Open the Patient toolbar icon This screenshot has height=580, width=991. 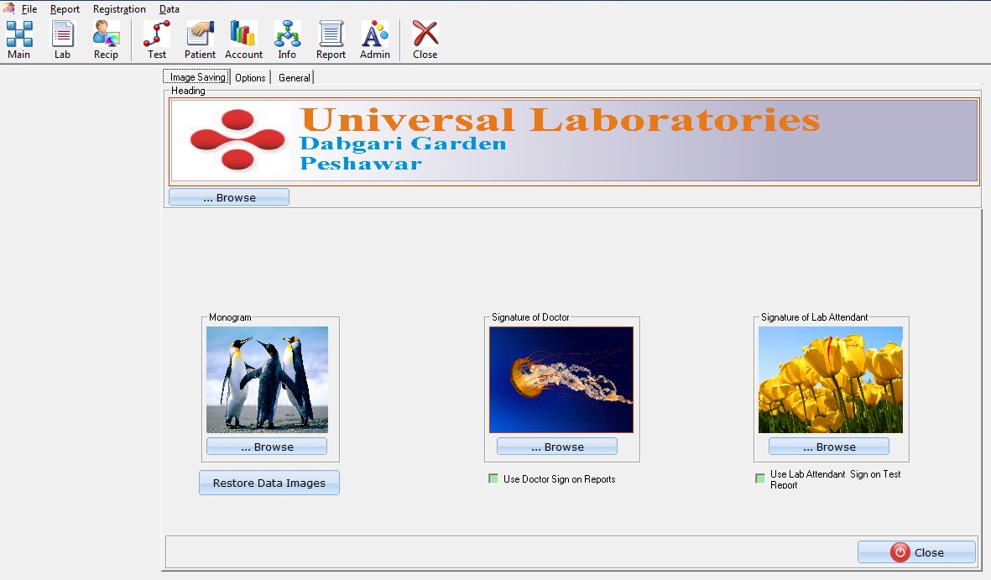pos(200,39)
